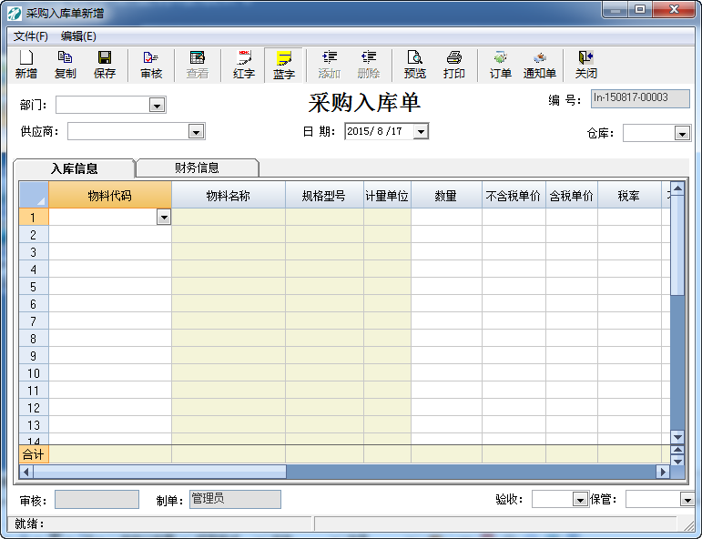Expand the 验收 dropdown

tap(580, 500)
